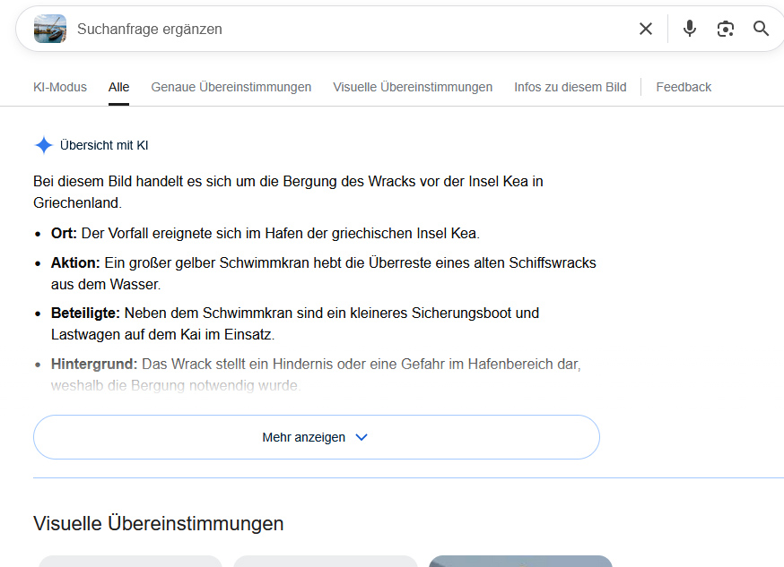This screenshot has width=784, height=567.
Task: Open the first visual match result card
Action: pyautogui.click(x=130, y=562)
